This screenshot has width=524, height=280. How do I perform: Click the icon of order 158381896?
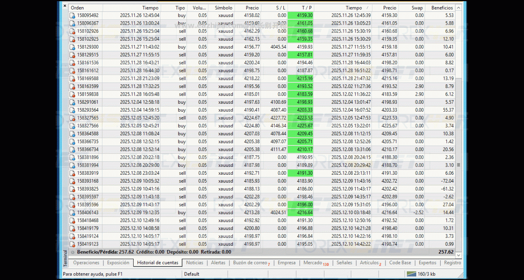pos(72,157)
